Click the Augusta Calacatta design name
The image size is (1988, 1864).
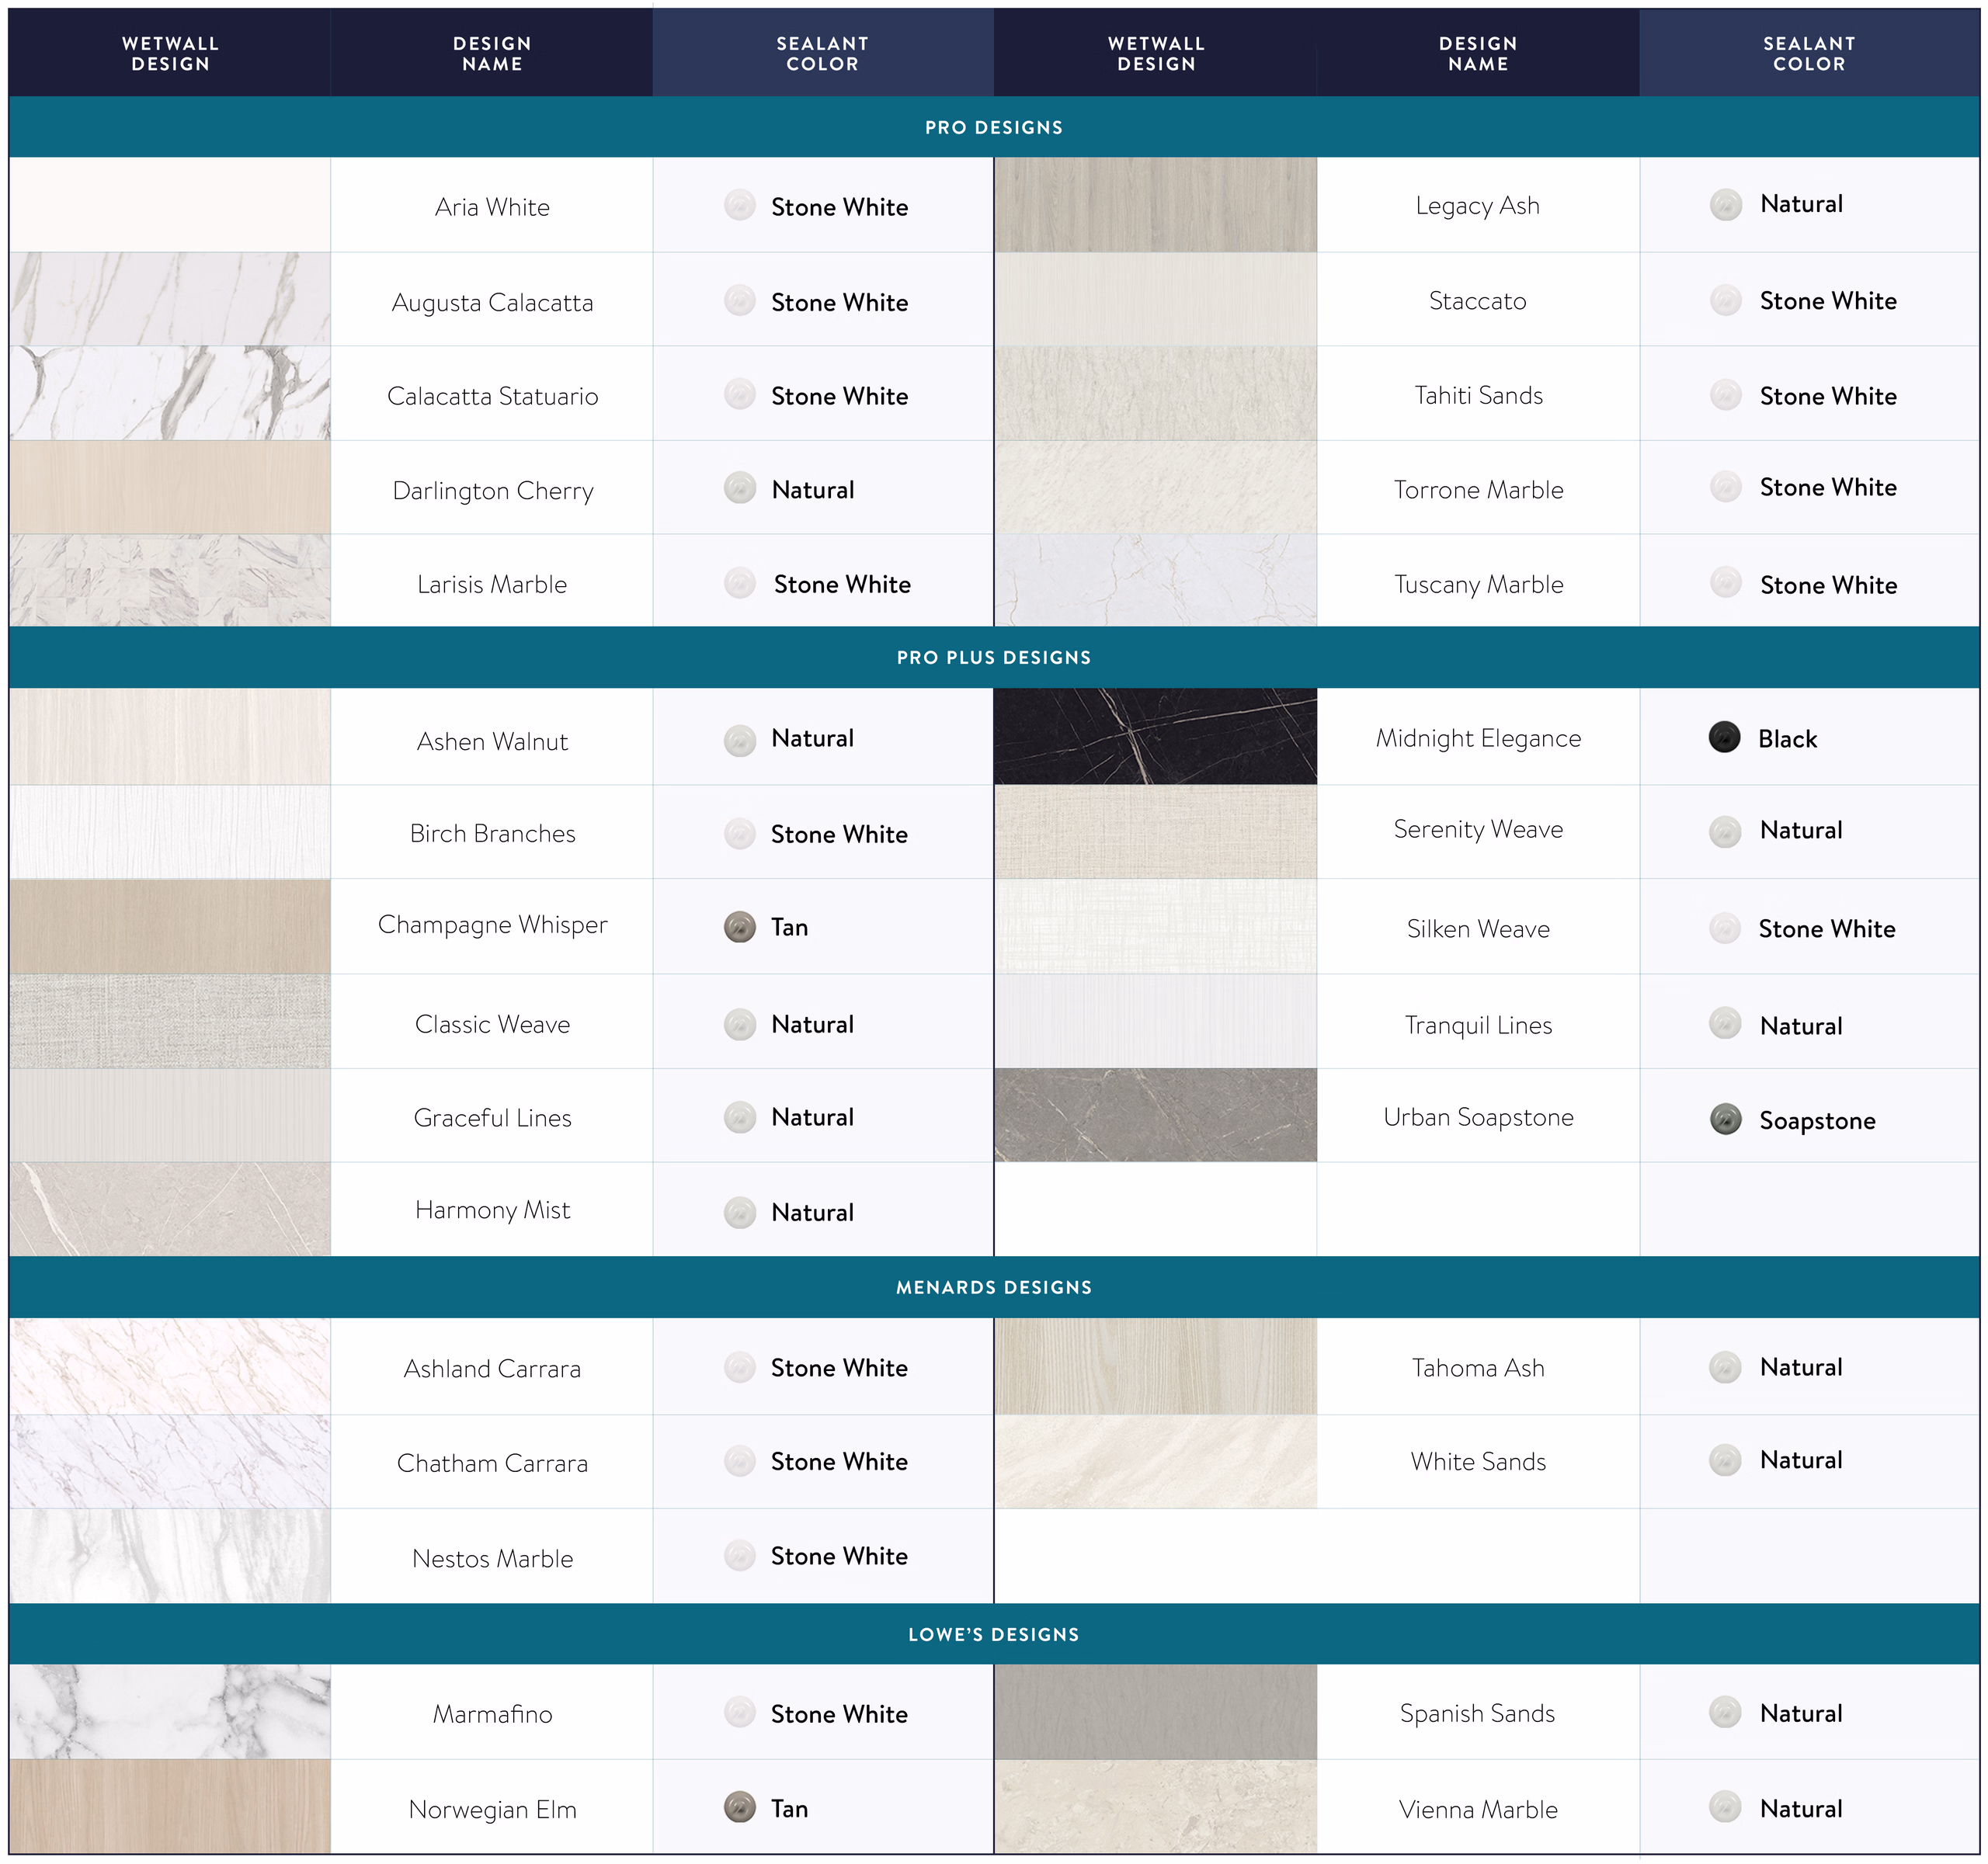(x=492, y=302)
